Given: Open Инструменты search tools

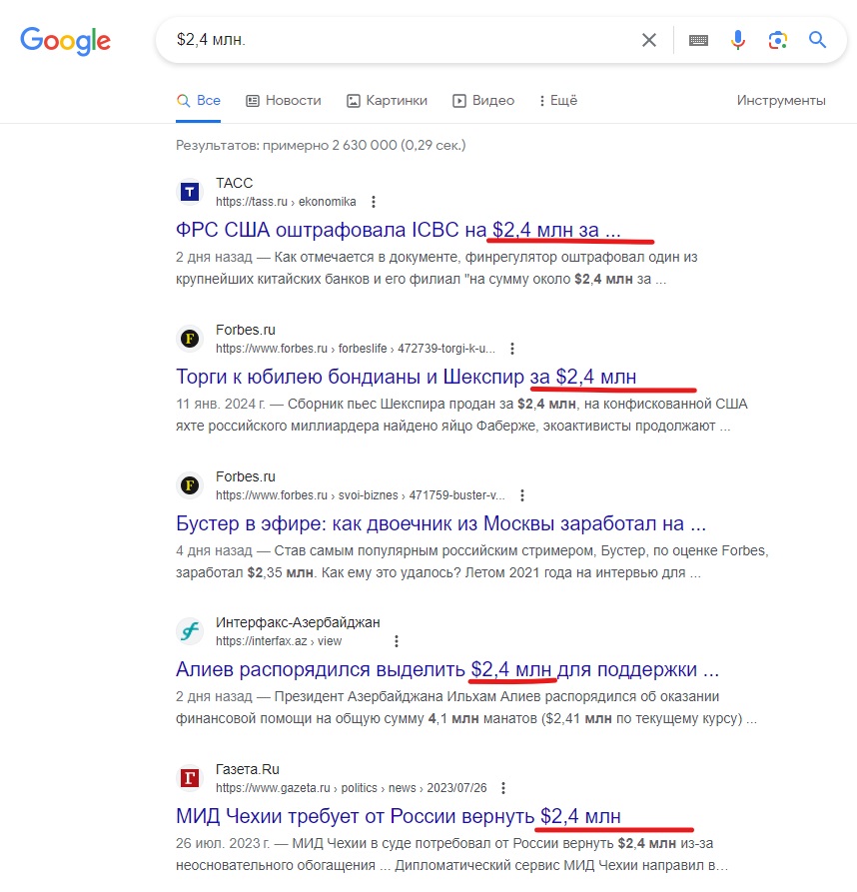Looking at the screenshot, I should pos(781,101).
